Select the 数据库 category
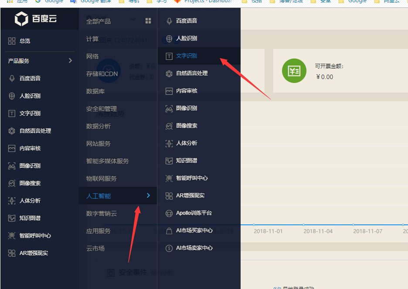408x289 pixels. tap(95, 91)
